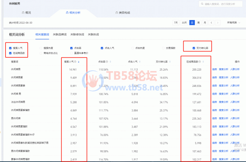Screen dimensions: 246x162
Task: Click the 14,941 搜索人气 value
Action: [73, 70]
